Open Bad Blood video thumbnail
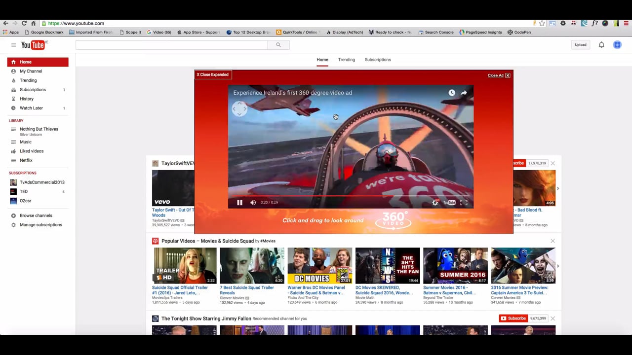Image resolution: width=632 pixels, height=355 pixels. (534, 188)
